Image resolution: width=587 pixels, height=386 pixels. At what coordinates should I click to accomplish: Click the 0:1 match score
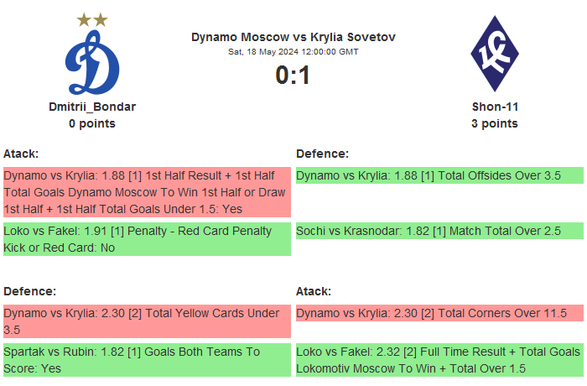(x=293, y=76)
